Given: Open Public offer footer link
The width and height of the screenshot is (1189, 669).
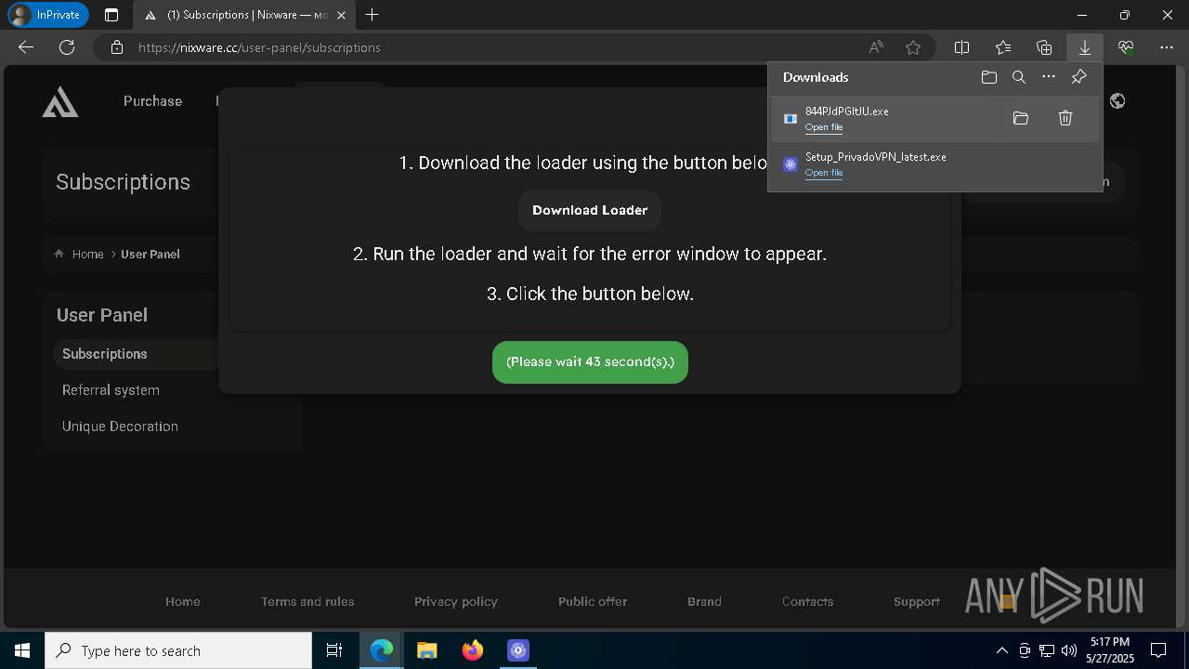Looking at the screenshot, I should [593, 601].
